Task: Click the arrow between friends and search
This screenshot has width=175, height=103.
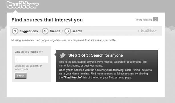Action: click(x=62, y=31)
